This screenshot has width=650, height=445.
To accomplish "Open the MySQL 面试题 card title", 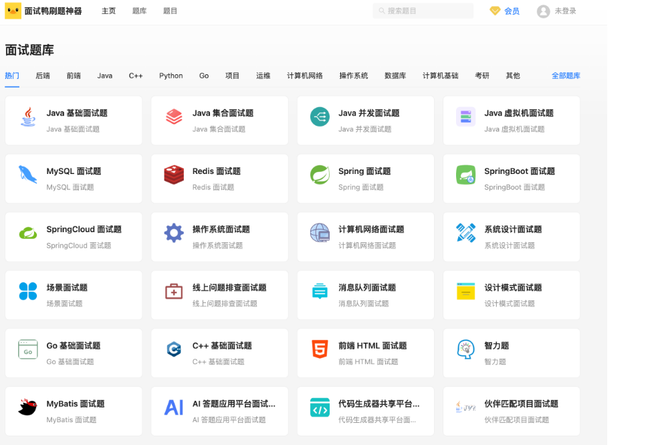I will [74, 171].
